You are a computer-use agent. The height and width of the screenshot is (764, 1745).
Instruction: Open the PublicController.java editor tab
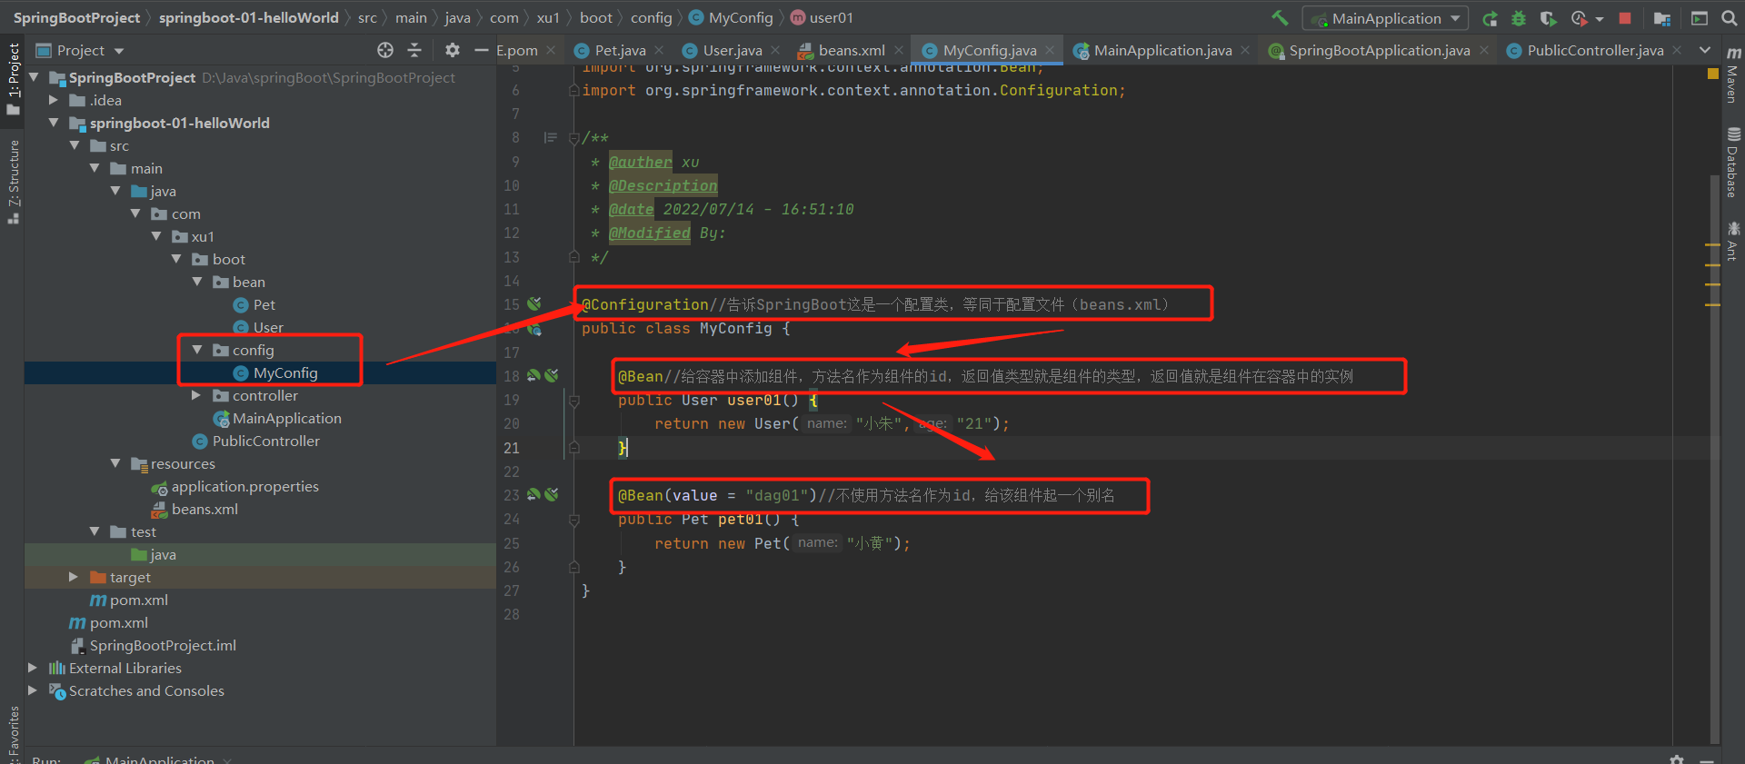pos(1595,51)
